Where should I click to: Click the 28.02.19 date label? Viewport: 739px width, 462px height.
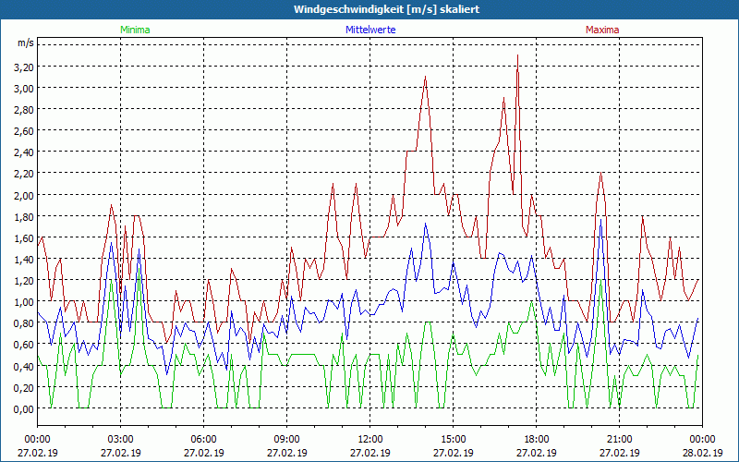point(702,453)
